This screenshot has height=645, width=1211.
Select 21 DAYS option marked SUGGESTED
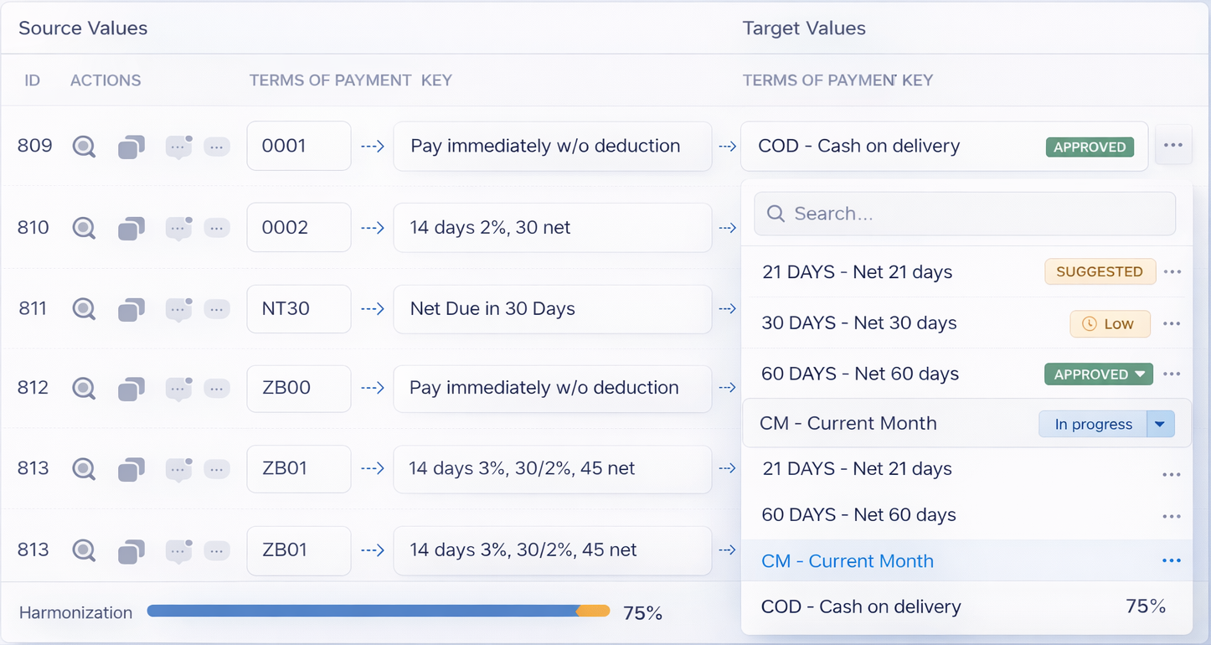(857, 272)
